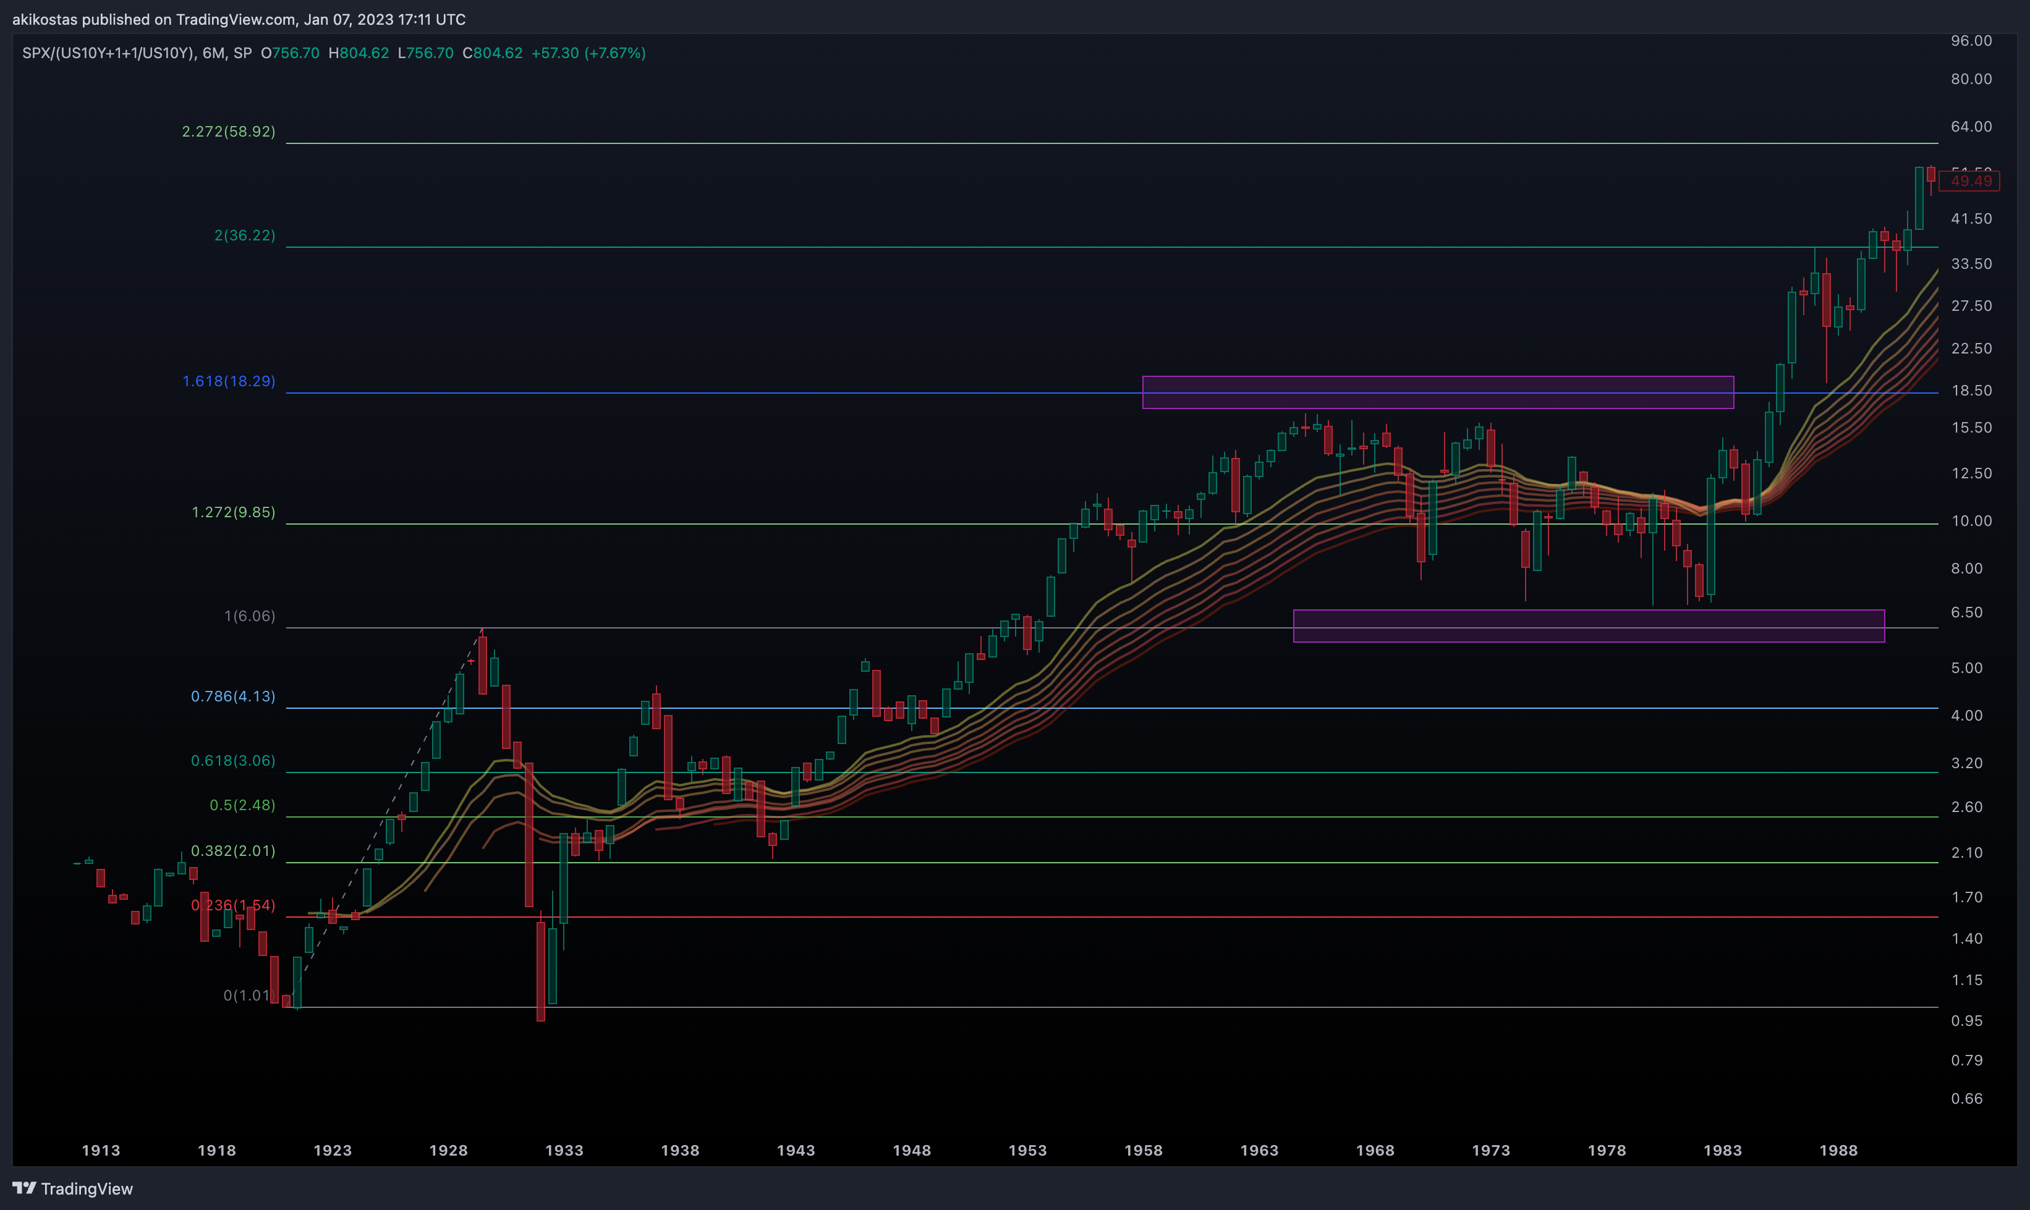The height and width of the screenshot is (1210, 2030).
Task: Click the high value H804.62
Action: point(359,53)
